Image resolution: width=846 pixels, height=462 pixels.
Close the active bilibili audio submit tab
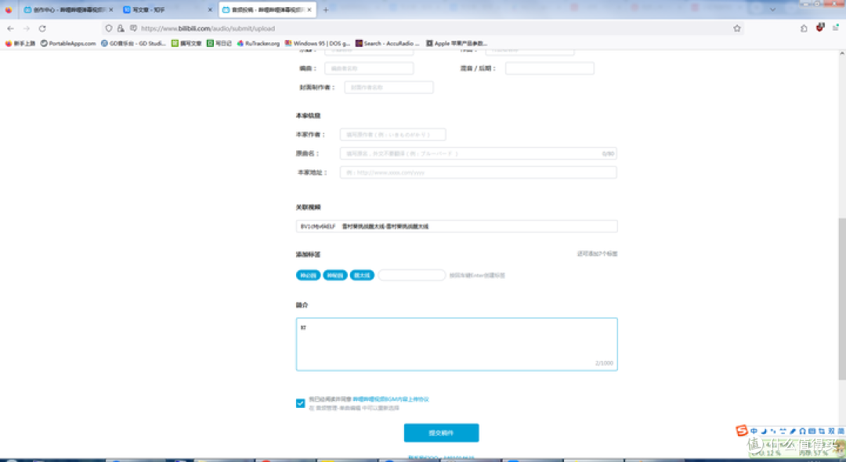pos(309,9)
